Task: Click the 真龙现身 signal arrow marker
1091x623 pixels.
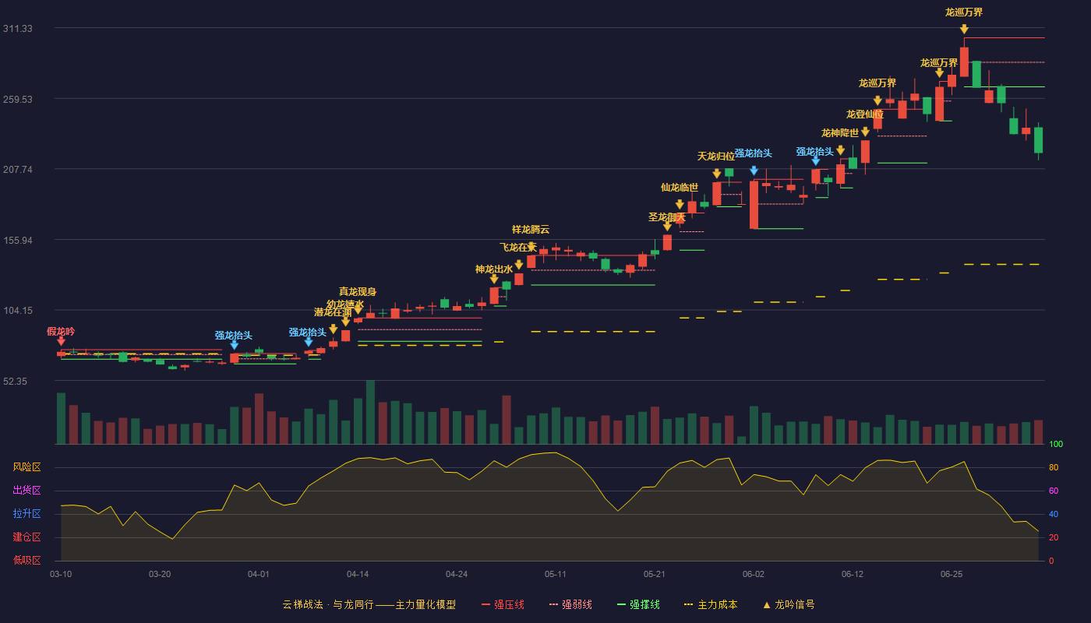Action: click(358, 308)
